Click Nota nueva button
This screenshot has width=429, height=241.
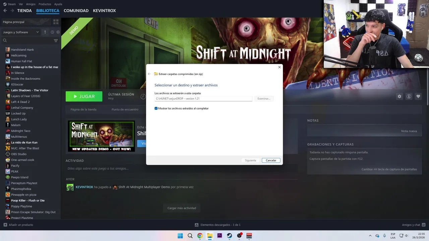409,131
